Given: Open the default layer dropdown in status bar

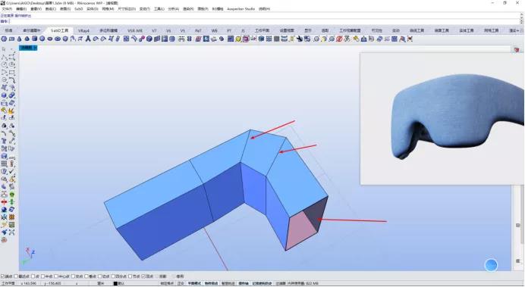Looking at the screenshot, I should coord(121,283).
